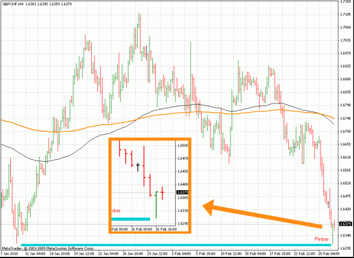Click the MetaTrader MetaQuotes copyright text
This screenshot has height=258, width=354.
(x=47, y=248)
